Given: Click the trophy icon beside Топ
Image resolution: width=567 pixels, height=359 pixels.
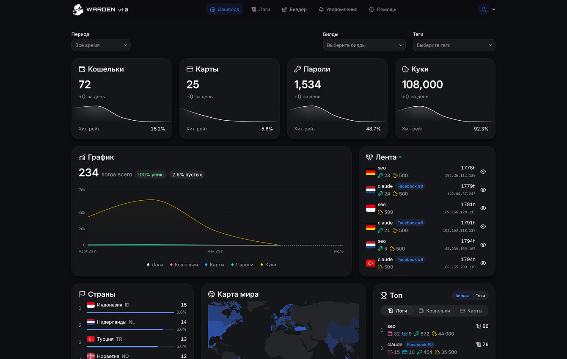Looking at the screenshot, I should (x=384, y=295).
